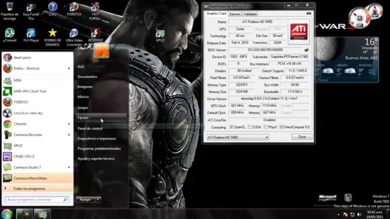Expand the Apagar shutdown options arrow
Image resolution: width=390 pixels, height=219 pixels.
click(x=98, y=200)
